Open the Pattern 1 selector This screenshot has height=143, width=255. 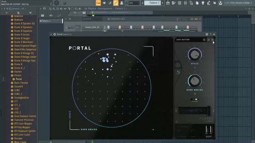(x=152, y=3)
